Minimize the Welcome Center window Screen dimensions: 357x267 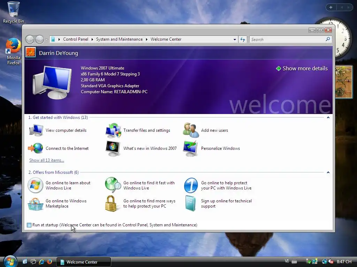pos(312,30)
